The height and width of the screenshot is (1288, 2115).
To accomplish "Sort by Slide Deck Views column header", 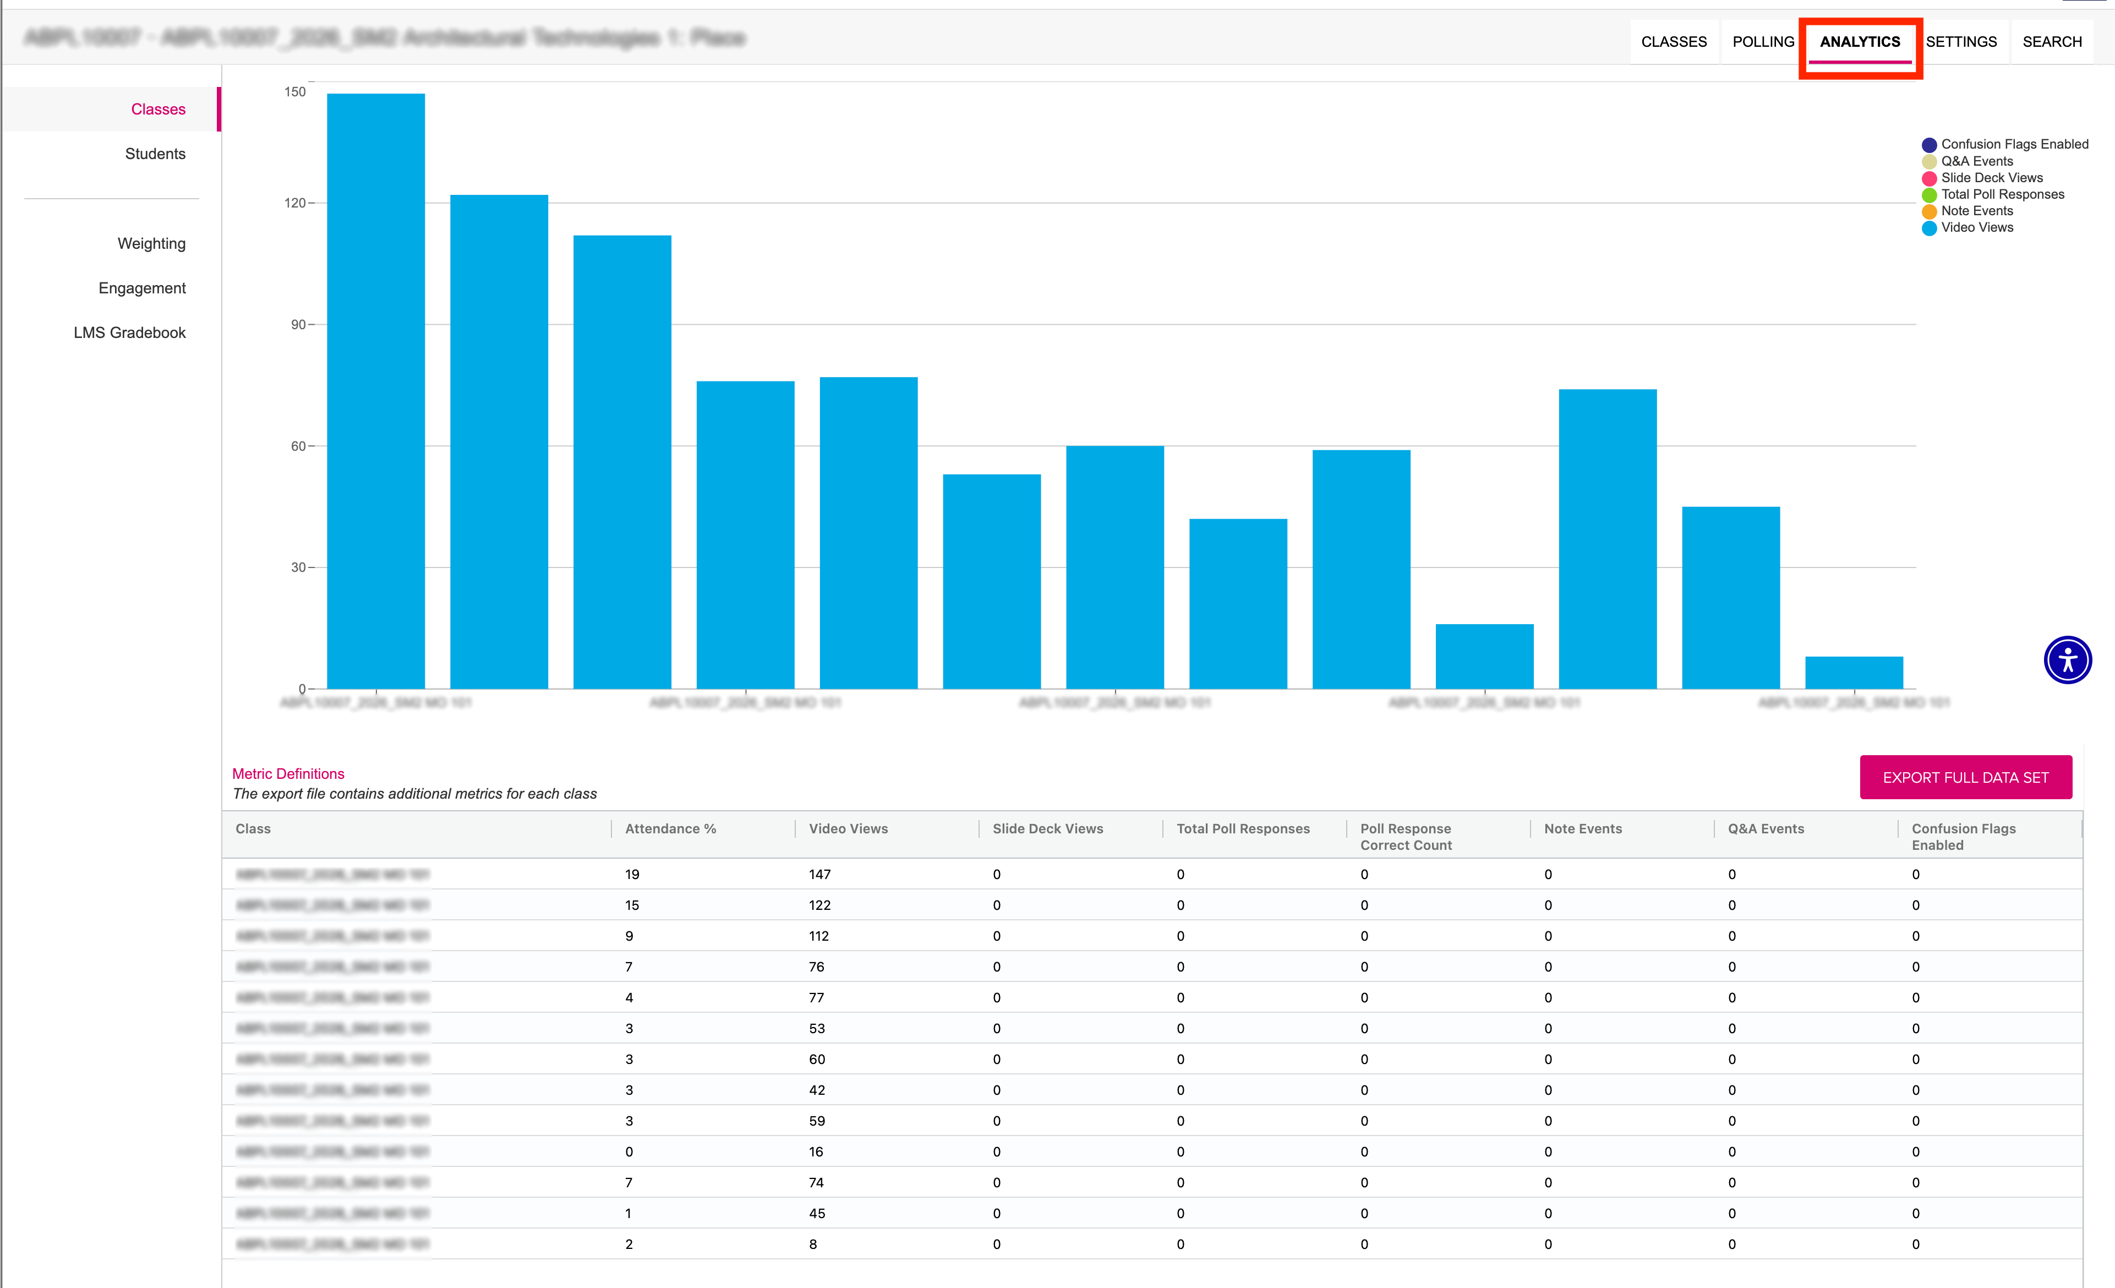I will click(x=1047, y=828).
